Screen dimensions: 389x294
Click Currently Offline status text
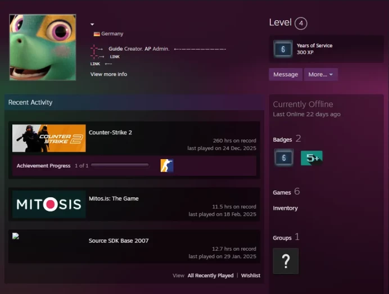coord(303,104)
